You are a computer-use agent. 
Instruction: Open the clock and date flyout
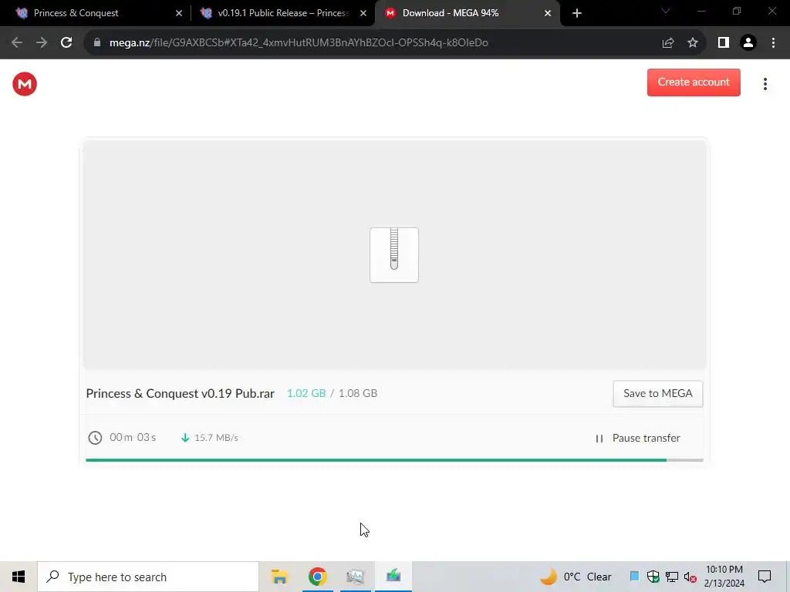(x=724, y=577)
